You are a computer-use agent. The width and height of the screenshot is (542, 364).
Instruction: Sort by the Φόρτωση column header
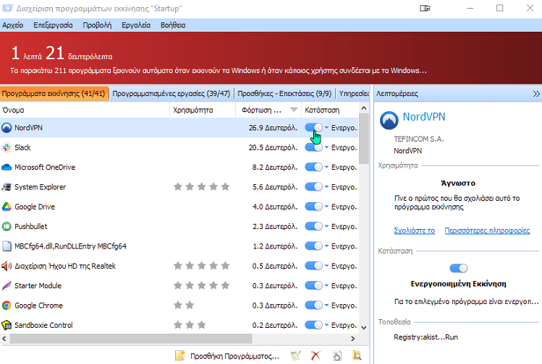click(x=268, y=110)
